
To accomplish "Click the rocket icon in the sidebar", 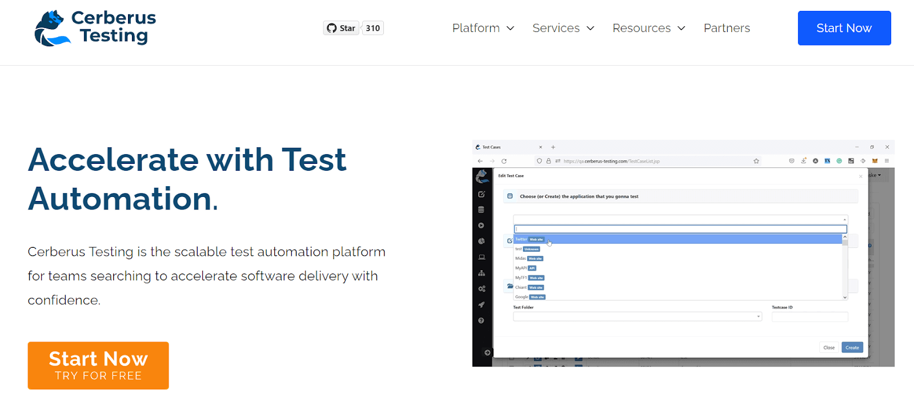I will [x=482, y=305].
